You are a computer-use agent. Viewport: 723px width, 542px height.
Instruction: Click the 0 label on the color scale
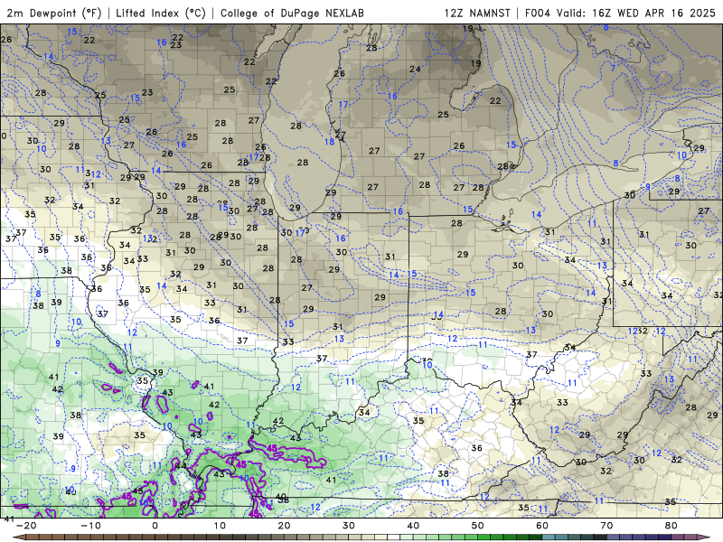155,526
